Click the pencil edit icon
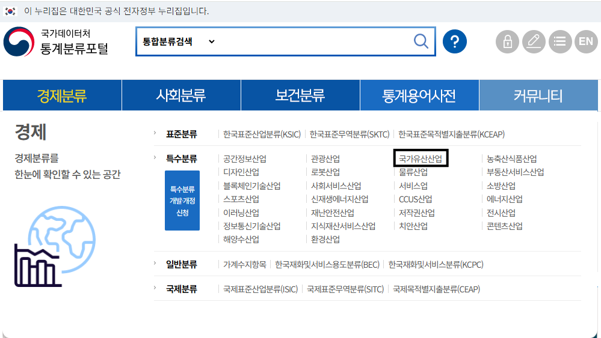This screenshot has width=601, height=338. pyautogui.click(x=534, y=41)
